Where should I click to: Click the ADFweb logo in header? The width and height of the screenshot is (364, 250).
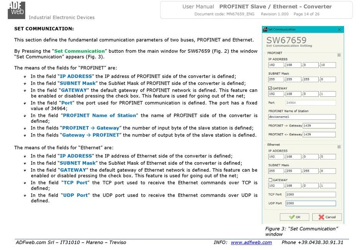point(16,10)
